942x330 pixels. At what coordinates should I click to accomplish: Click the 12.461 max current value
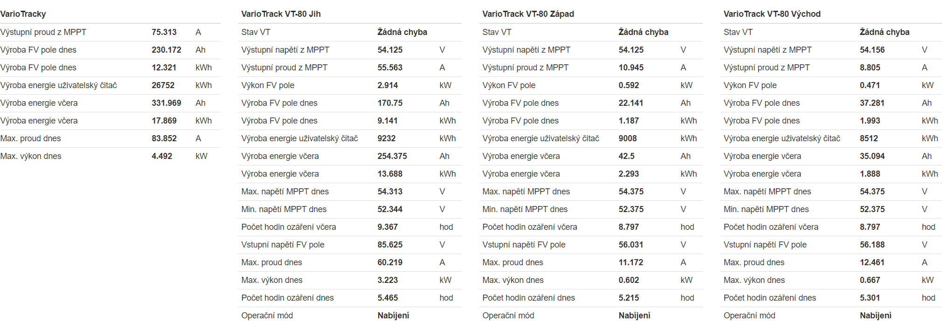click(872, 262)
